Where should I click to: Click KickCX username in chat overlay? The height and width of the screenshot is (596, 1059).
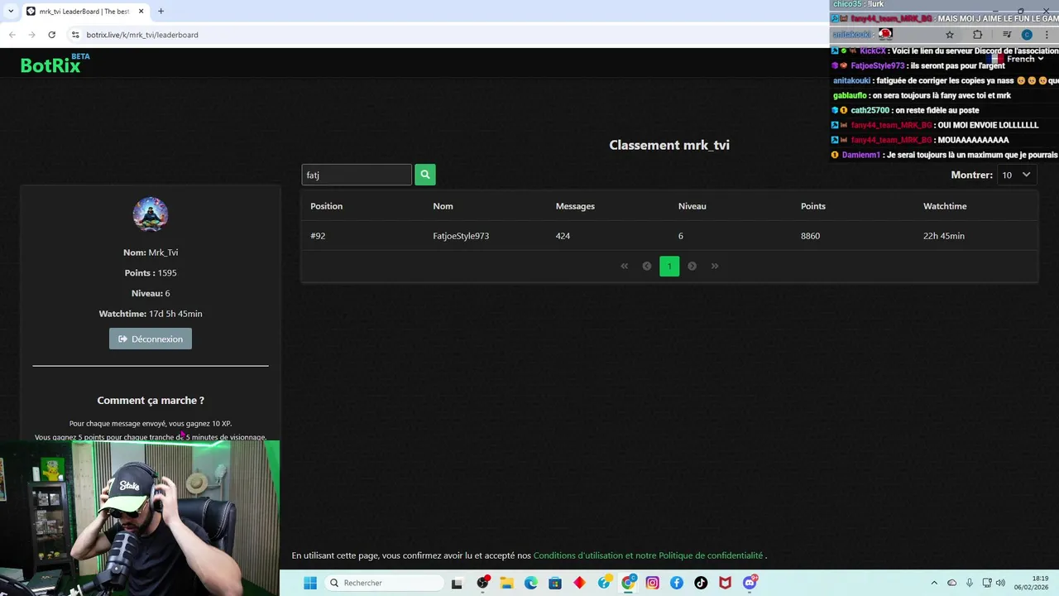coord(874,50)
